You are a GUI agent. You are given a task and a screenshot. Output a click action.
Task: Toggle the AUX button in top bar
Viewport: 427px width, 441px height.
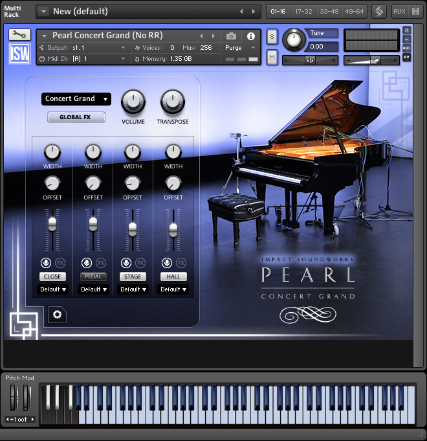click(399, 12)
